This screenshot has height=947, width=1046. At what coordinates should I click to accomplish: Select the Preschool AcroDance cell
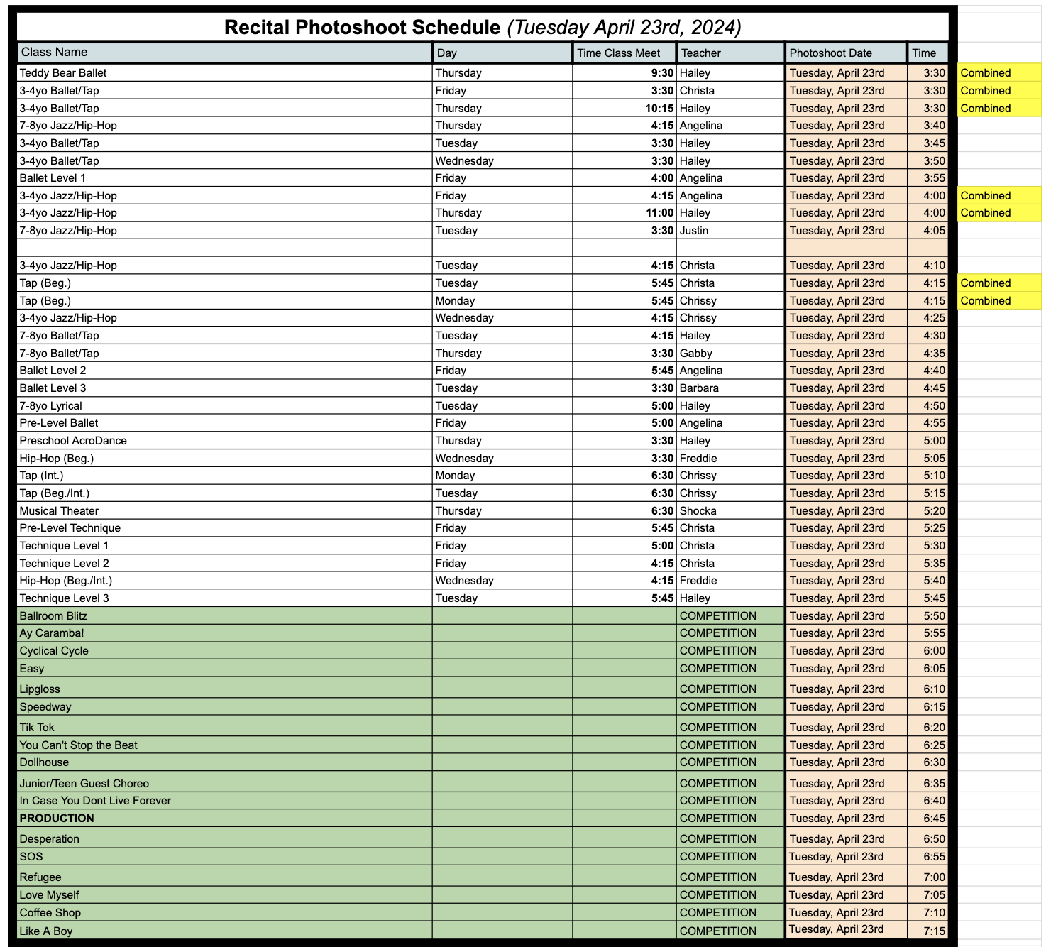click(x=225, y=441)
